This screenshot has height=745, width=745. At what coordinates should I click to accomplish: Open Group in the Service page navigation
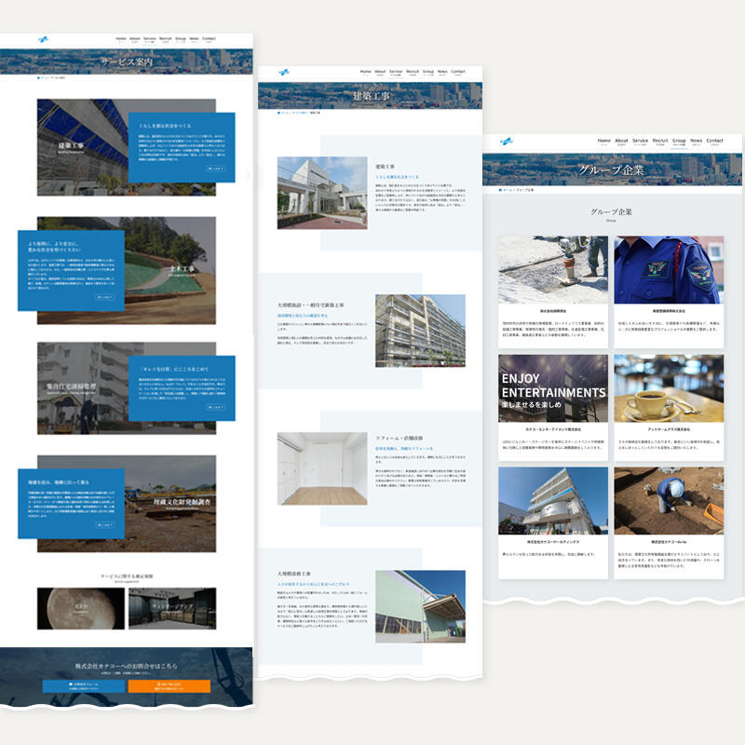coord(181,39)
